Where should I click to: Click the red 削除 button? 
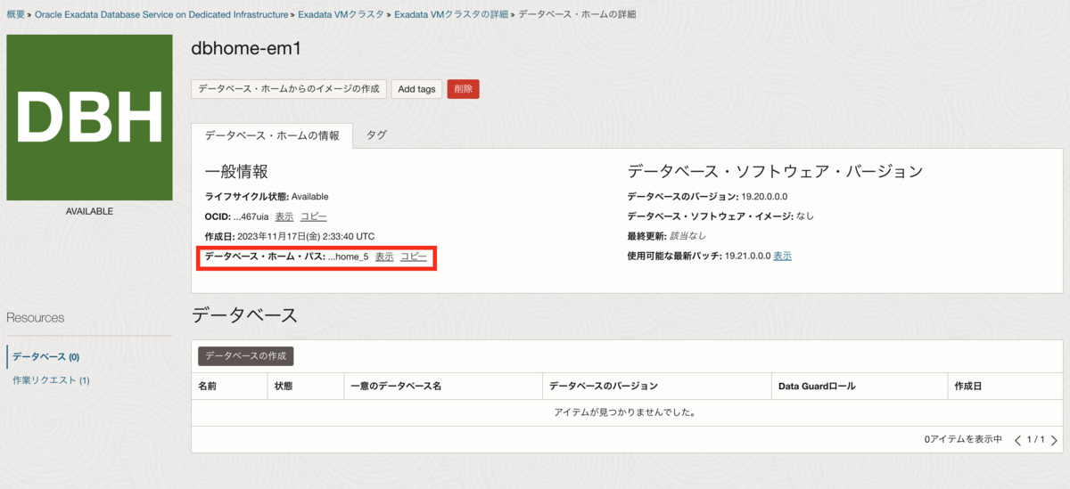click(x=463, y=89)
